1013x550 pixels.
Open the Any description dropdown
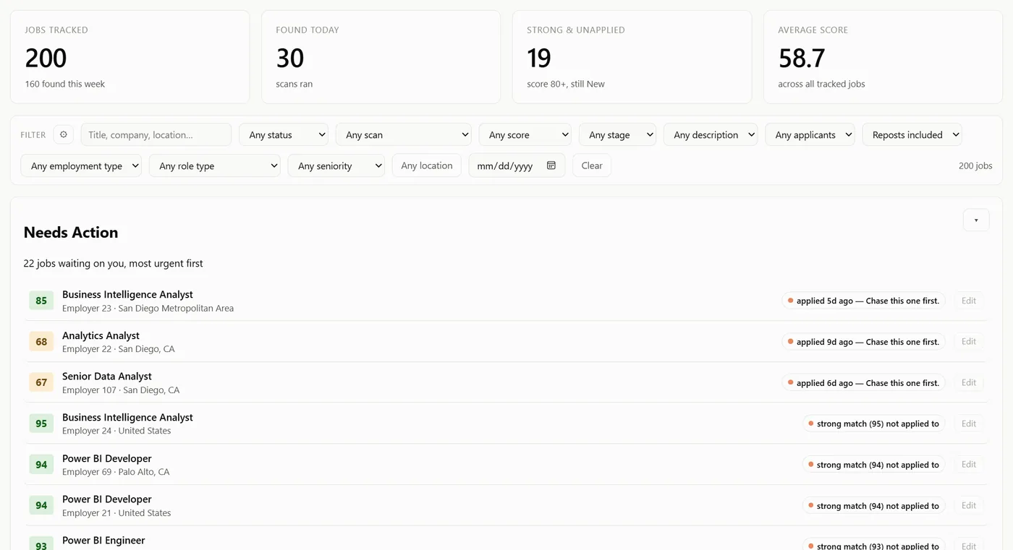point(711,134)
